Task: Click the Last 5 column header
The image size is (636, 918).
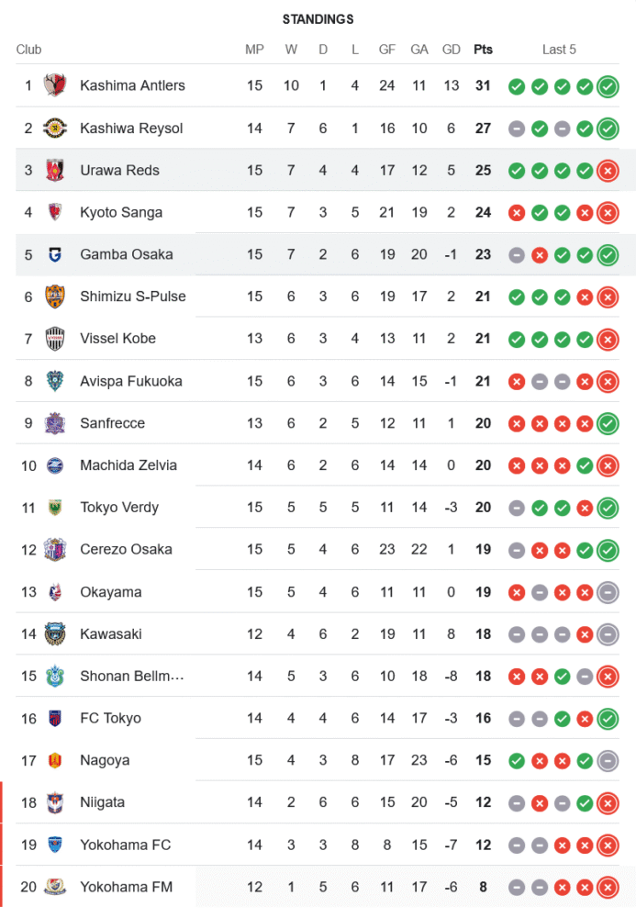Action: point(559,50)
